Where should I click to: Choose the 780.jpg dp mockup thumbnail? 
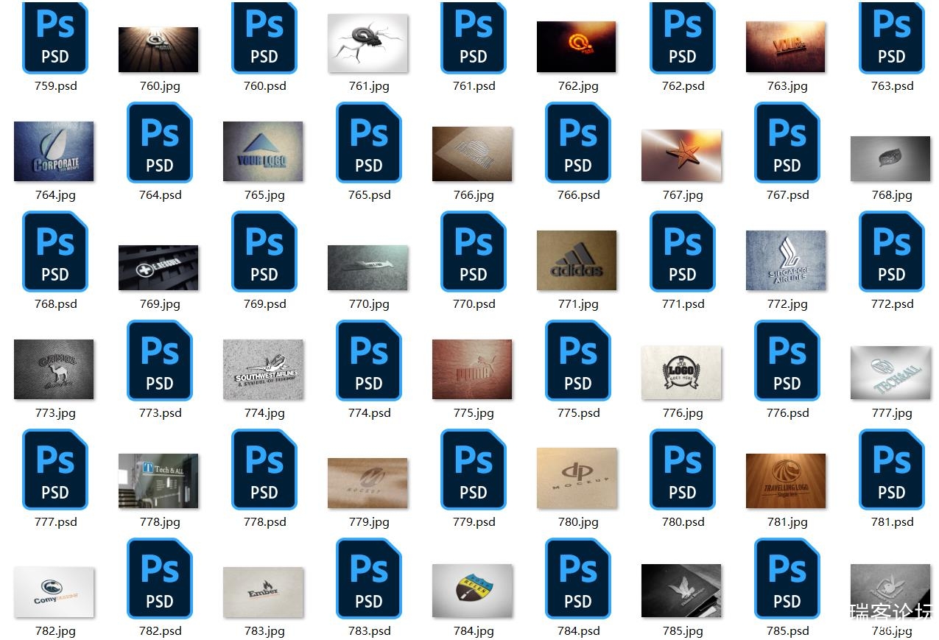pyautogui.click(x=577, y=478)
